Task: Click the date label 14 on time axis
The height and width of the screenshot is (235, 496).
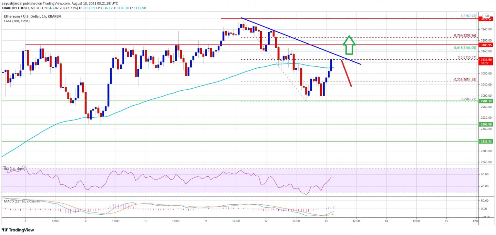Action: 386,221
